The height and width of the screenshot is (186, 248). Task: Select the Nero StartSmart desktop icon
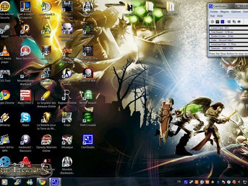(26, 53)
